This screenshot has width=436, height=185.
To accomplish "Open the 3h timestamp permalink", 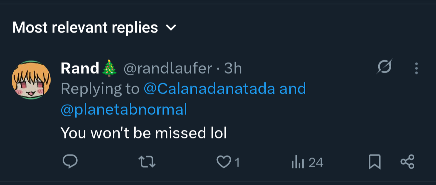I will 233,68.
